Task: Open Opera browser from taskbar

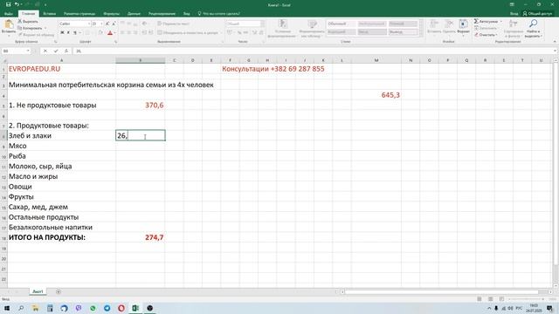Action: pos(121,308)
